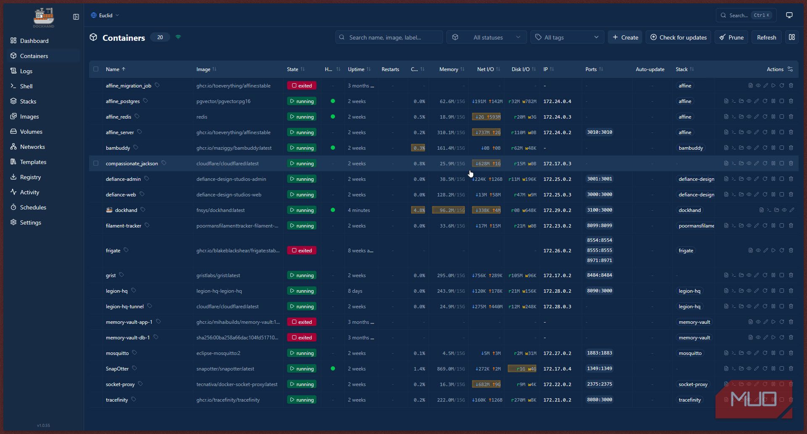
Task: Refresh the containers list
Action: [x=766, y=37]
